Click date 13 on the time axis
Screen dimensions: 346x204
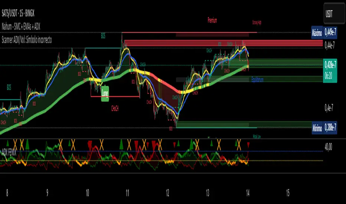point(208,193)
